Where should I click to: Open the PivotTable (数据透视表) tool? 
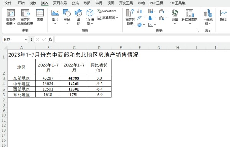tap(11, 17)
